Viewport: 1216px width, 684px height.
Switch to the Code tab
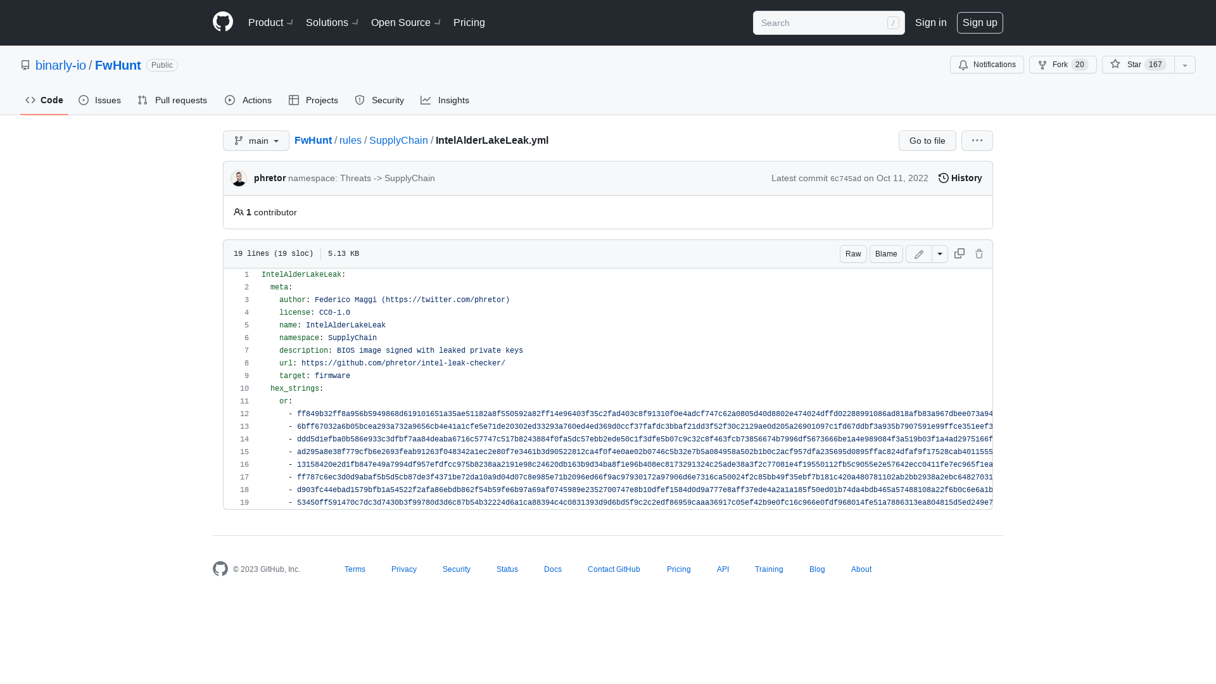[x=44, y=100]
